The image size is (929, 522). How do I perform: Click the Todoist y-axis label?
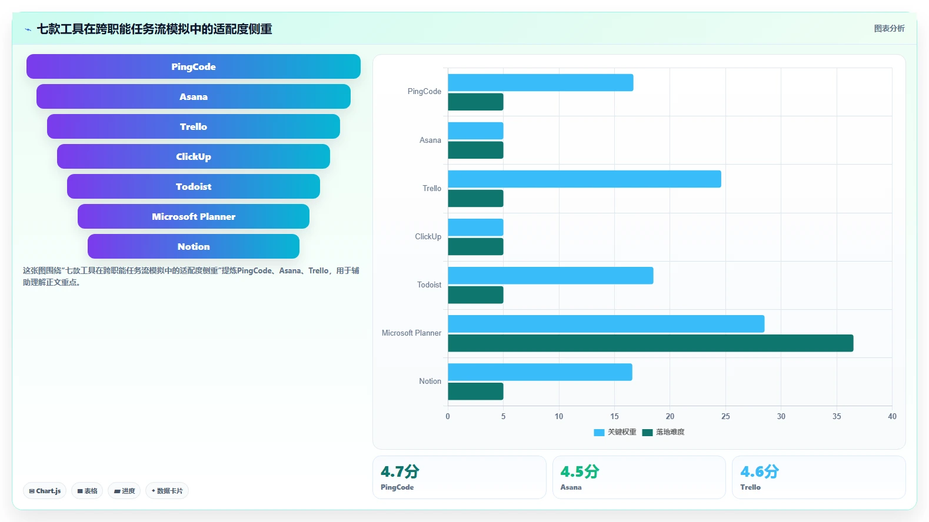pyautogui.click(x=429, y=285)
